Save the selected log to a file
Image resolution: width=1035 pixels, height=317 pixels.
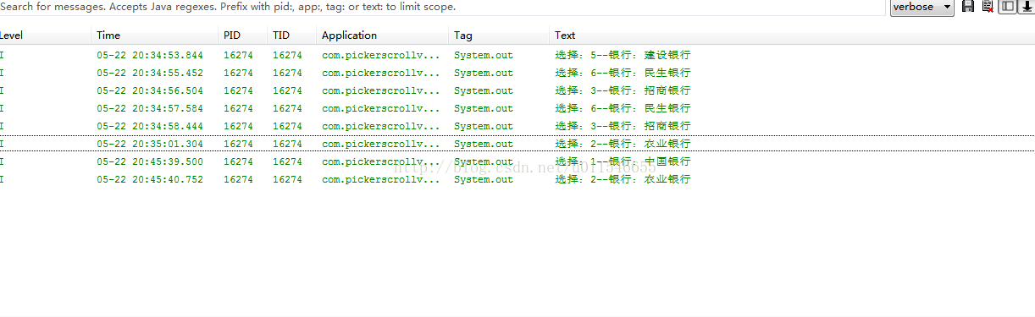968,7
